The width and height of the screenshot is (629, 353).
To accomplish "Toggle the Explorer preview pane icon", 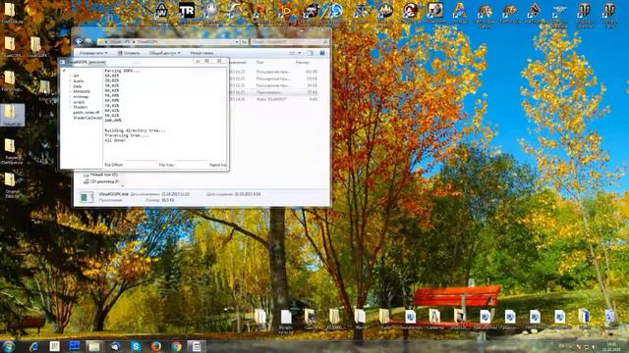I will [x=311, y=53].
